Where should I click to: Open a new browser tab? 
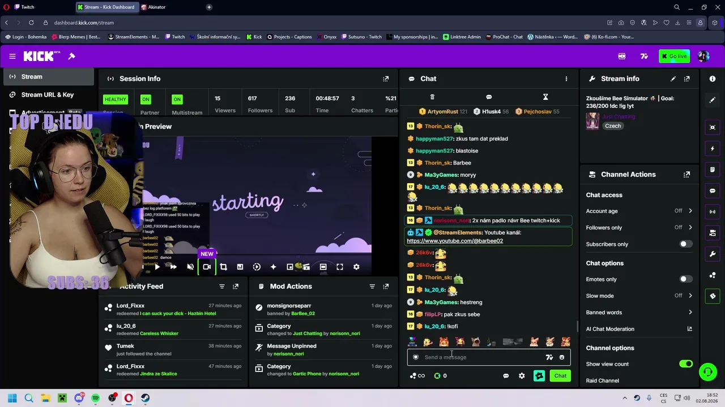point(209,7)
